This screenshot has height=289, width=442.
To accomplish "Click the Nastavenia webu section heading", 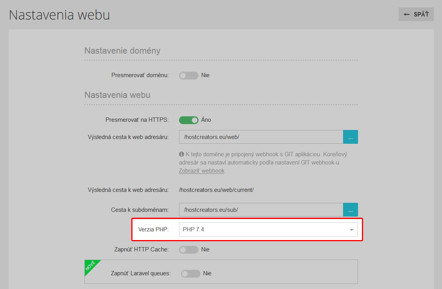I will (x=117, y=95).
